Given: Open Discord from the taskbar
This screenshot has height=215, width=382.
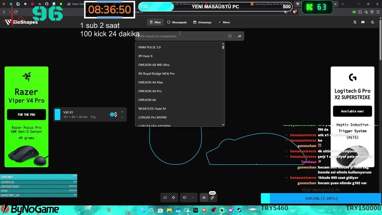Looking at the screenshot, I should tap(231, 210).
